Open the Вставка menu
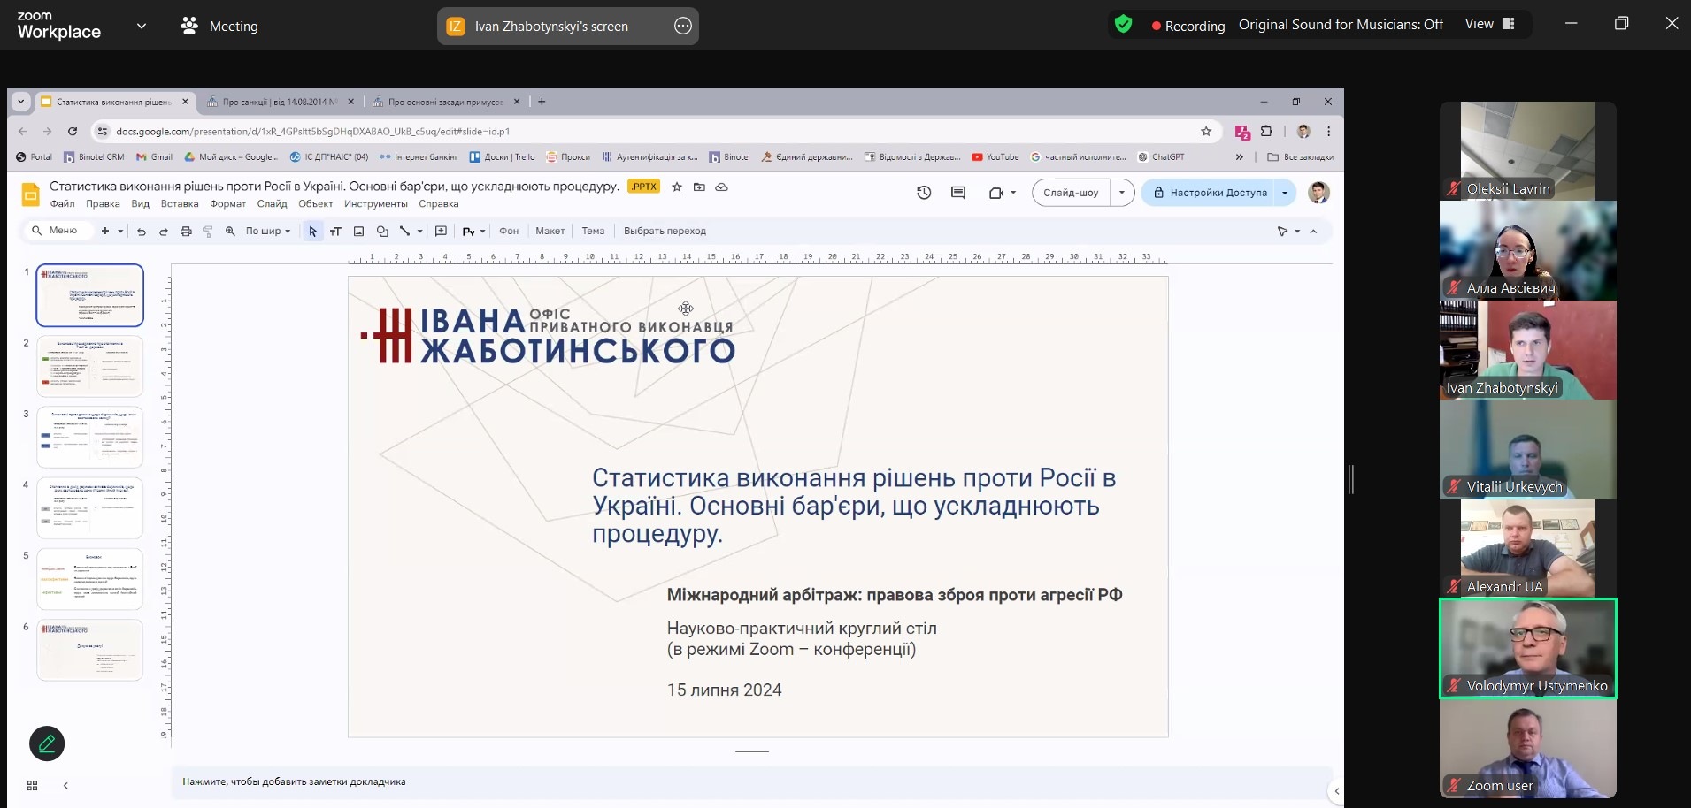Viewport: 1691px width, 808px height. pos(180,204)
